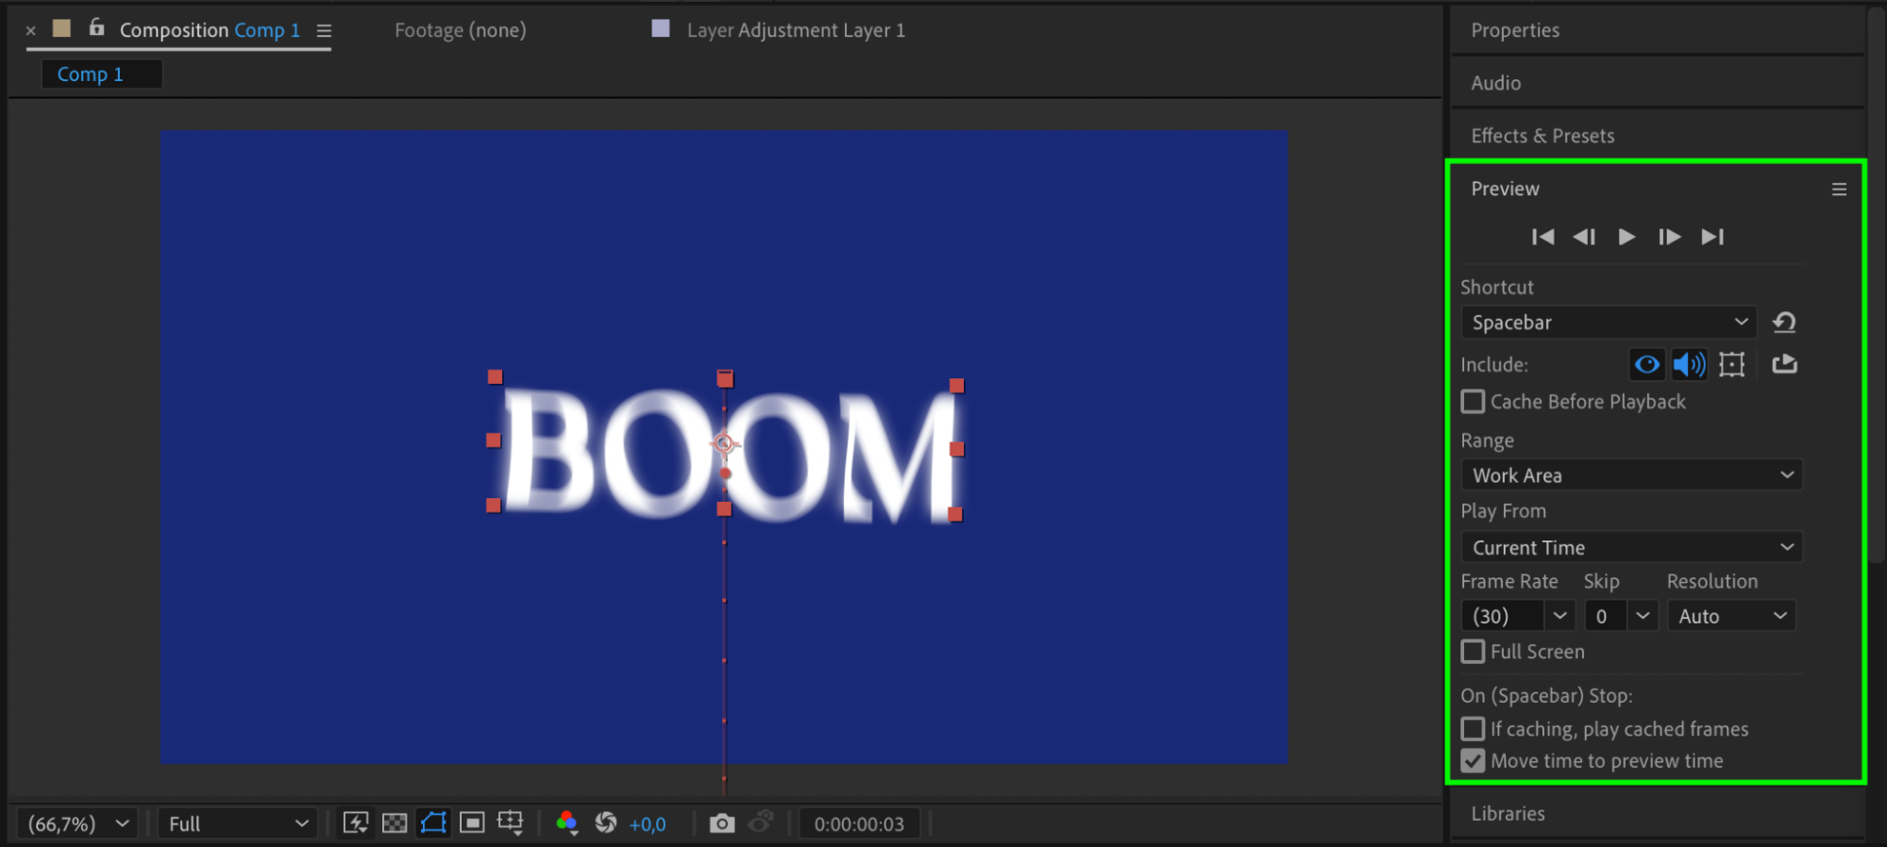Enable the Full Screen checkbox
The image size is (1887, 847).
[1473, 652]
